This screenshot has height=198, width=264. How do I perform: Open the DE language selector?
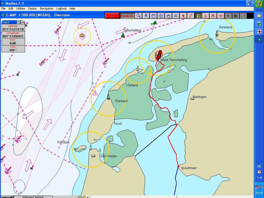(x=259, y=166)
